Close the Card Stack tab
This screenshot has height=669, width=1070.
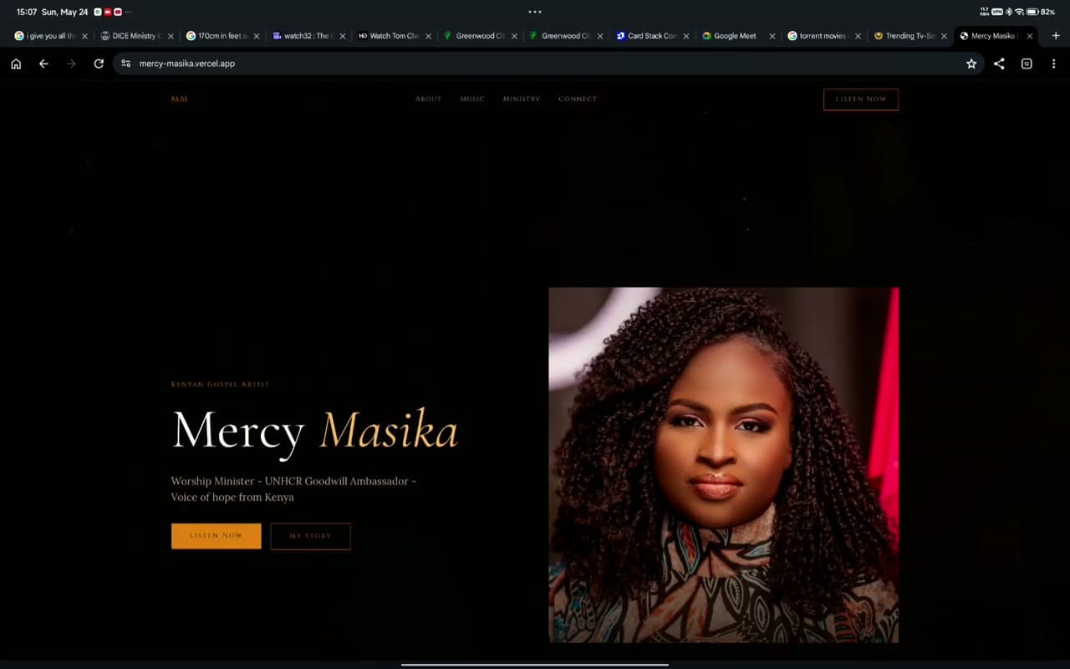pos(686,36)
